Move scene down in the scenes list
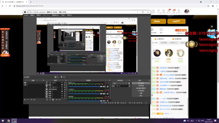This screenshot has width=219, height=123. tap(34, 100)
